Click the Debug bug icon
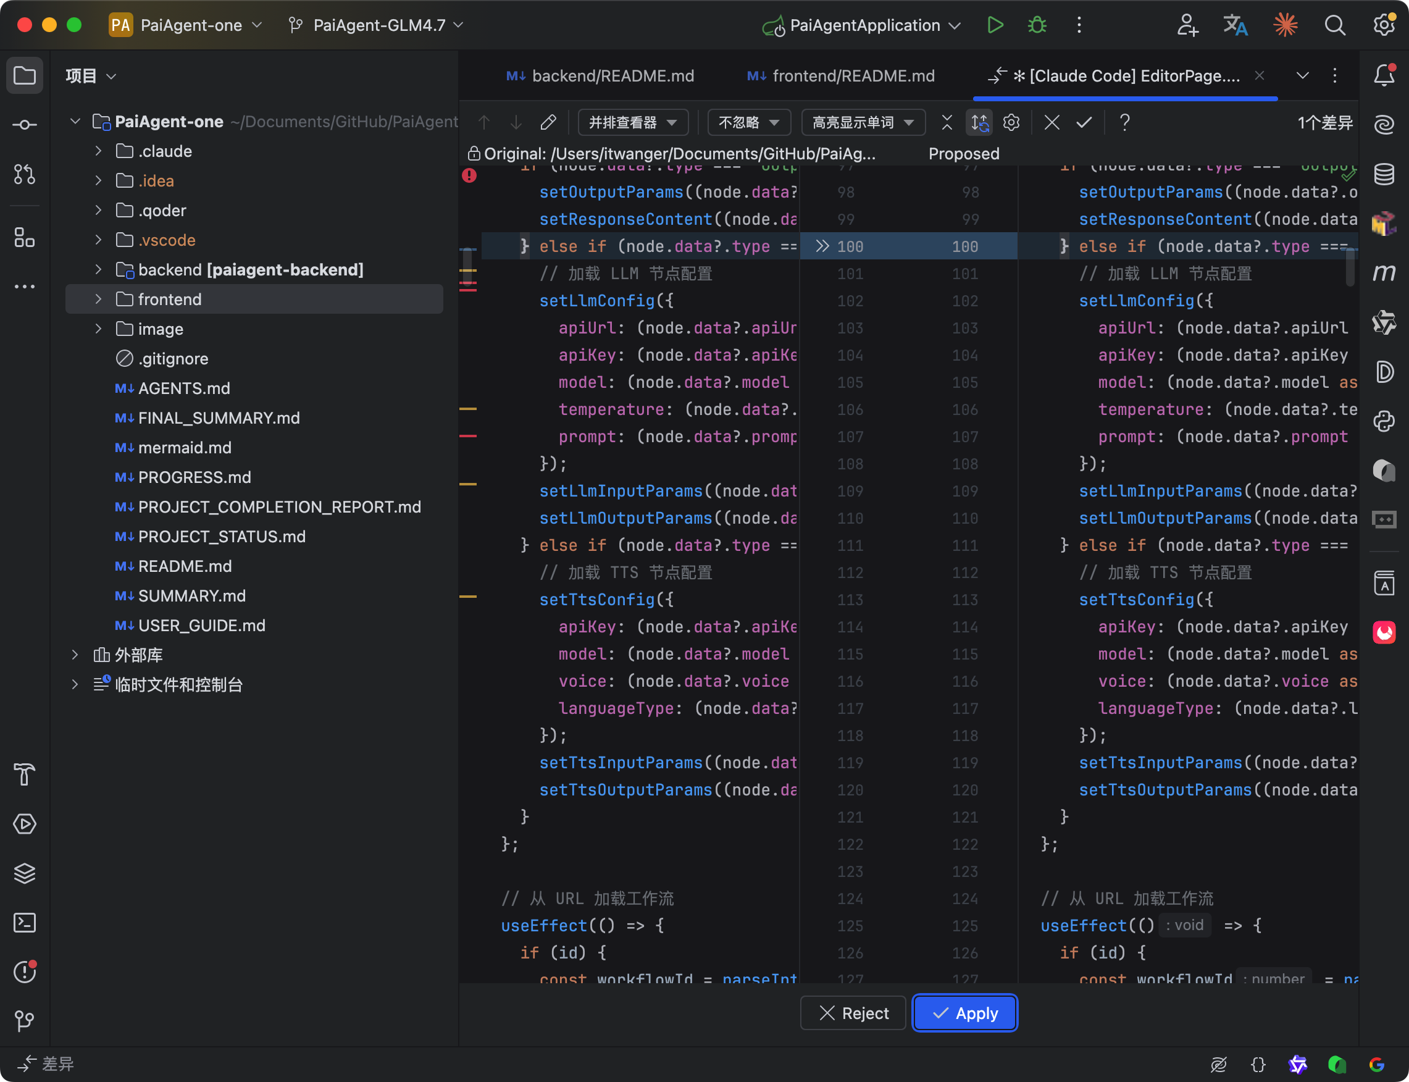 pyautogui.click(x=1037, y=25)
